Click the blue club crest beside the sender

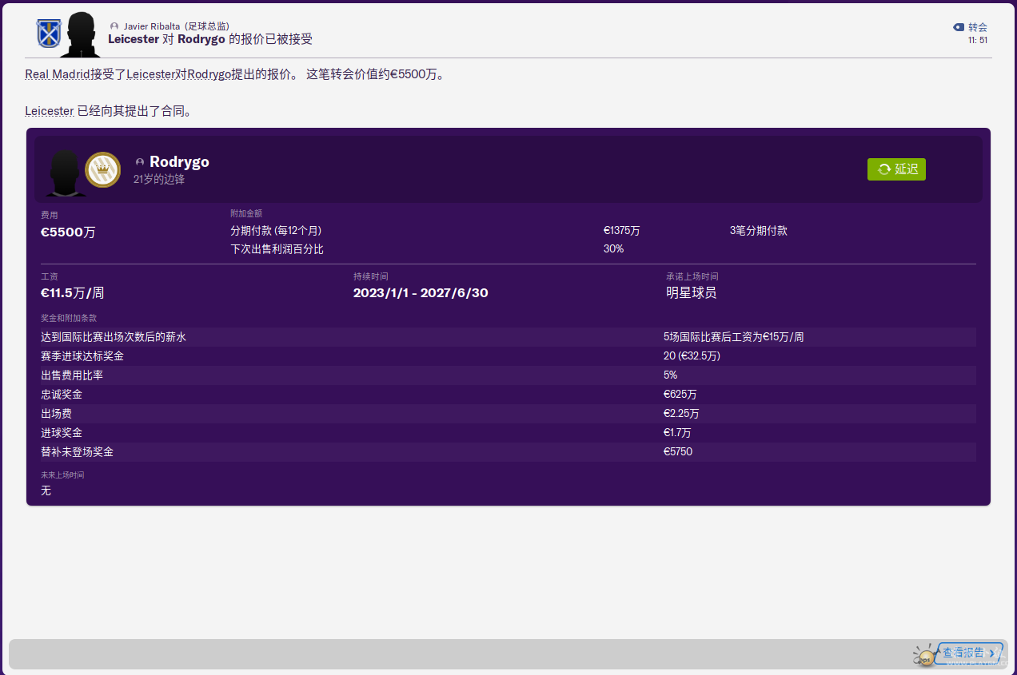click(49, 34)
